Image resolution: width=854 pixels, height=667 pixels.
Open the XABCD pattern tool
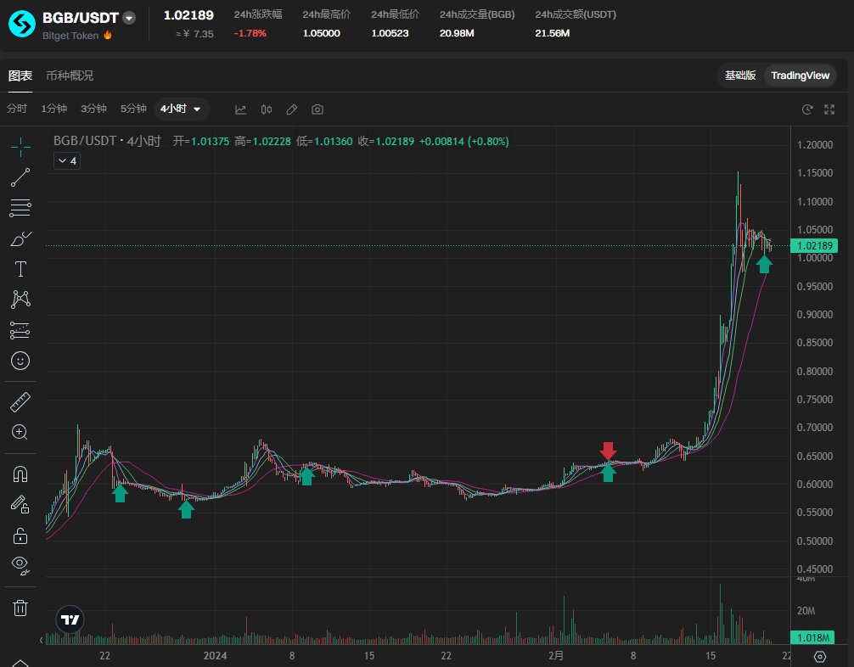pyautogui.click(x=20, y=300)
